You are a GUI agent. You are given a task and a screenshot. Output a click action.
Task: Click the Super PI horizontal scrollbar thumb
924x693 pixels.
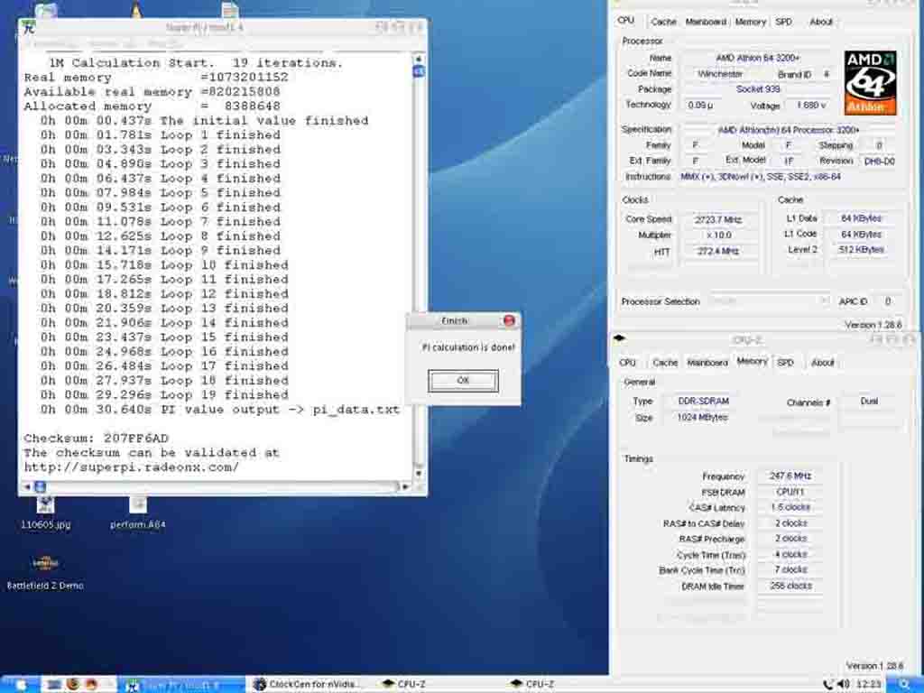pyautogui.click(x=40, y=486)
